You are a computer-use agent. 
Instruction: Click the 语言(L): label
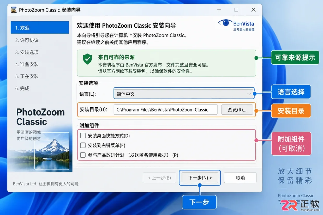[87, 94]
